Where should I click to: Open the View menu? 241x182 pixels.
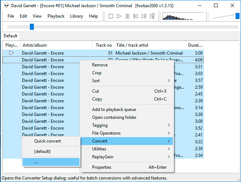(x=37, y=16)
